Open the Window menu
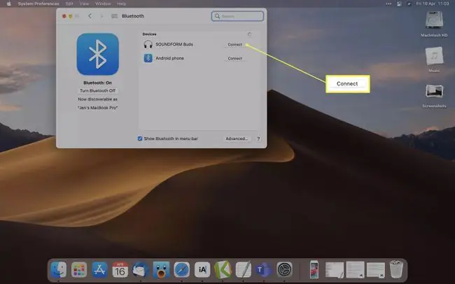 pyautogui.click(x=103, y=3)
